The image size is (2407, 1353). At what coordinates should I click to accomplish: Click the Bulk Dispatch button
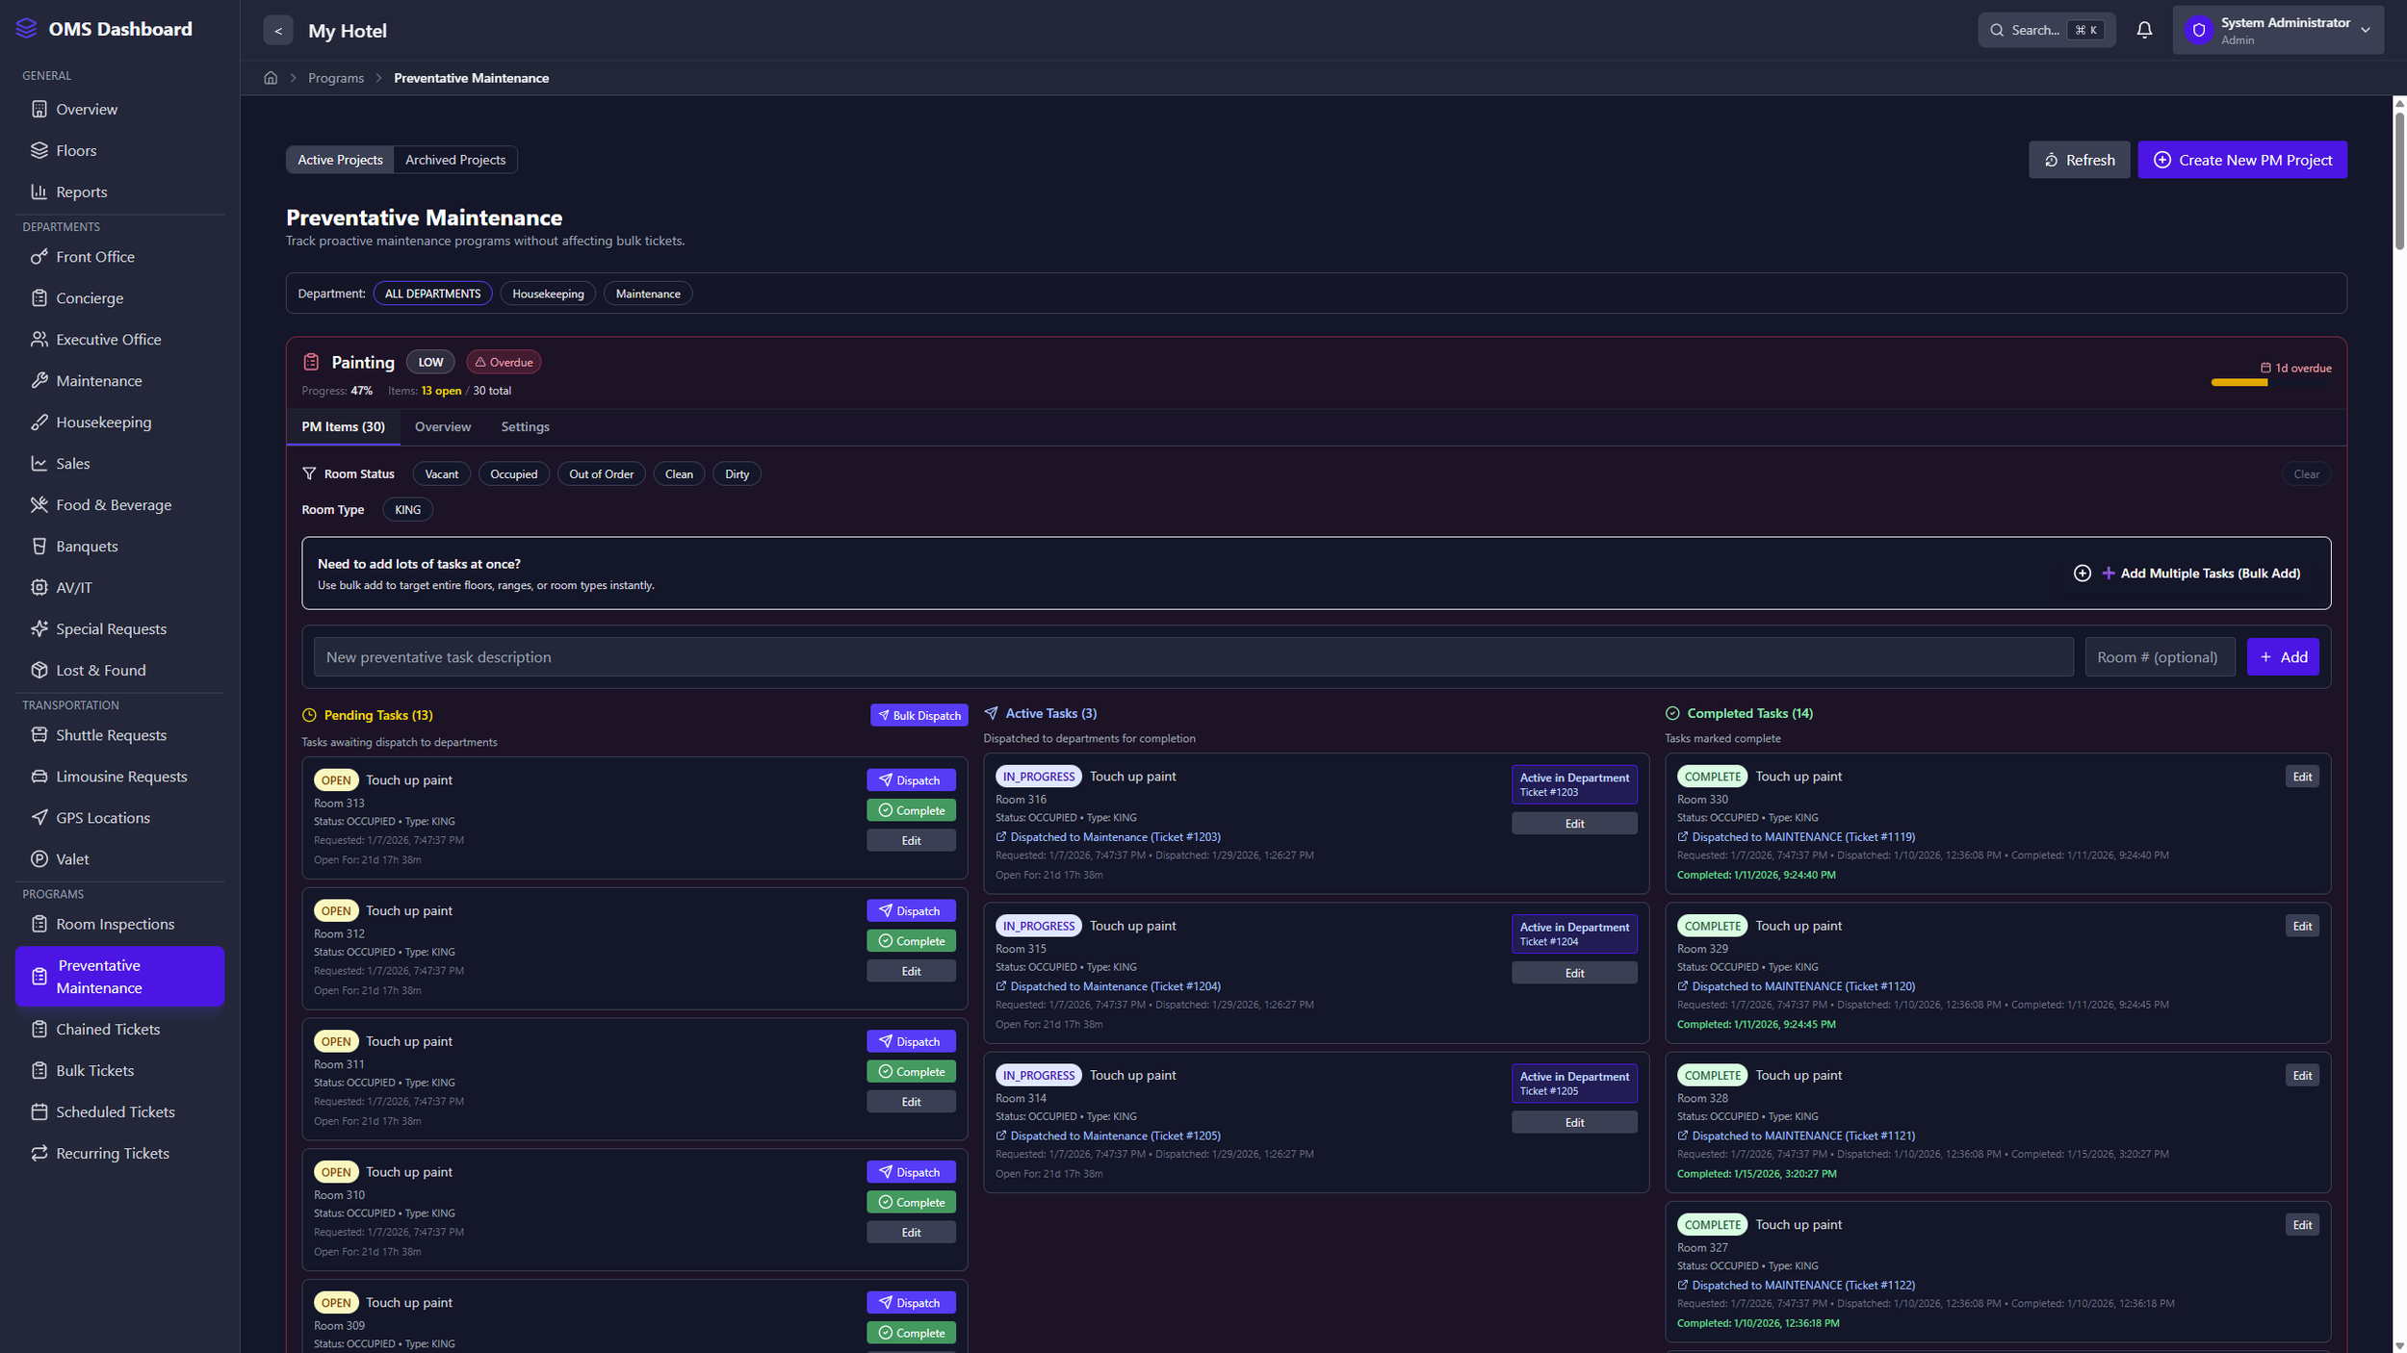click(919, 716)
